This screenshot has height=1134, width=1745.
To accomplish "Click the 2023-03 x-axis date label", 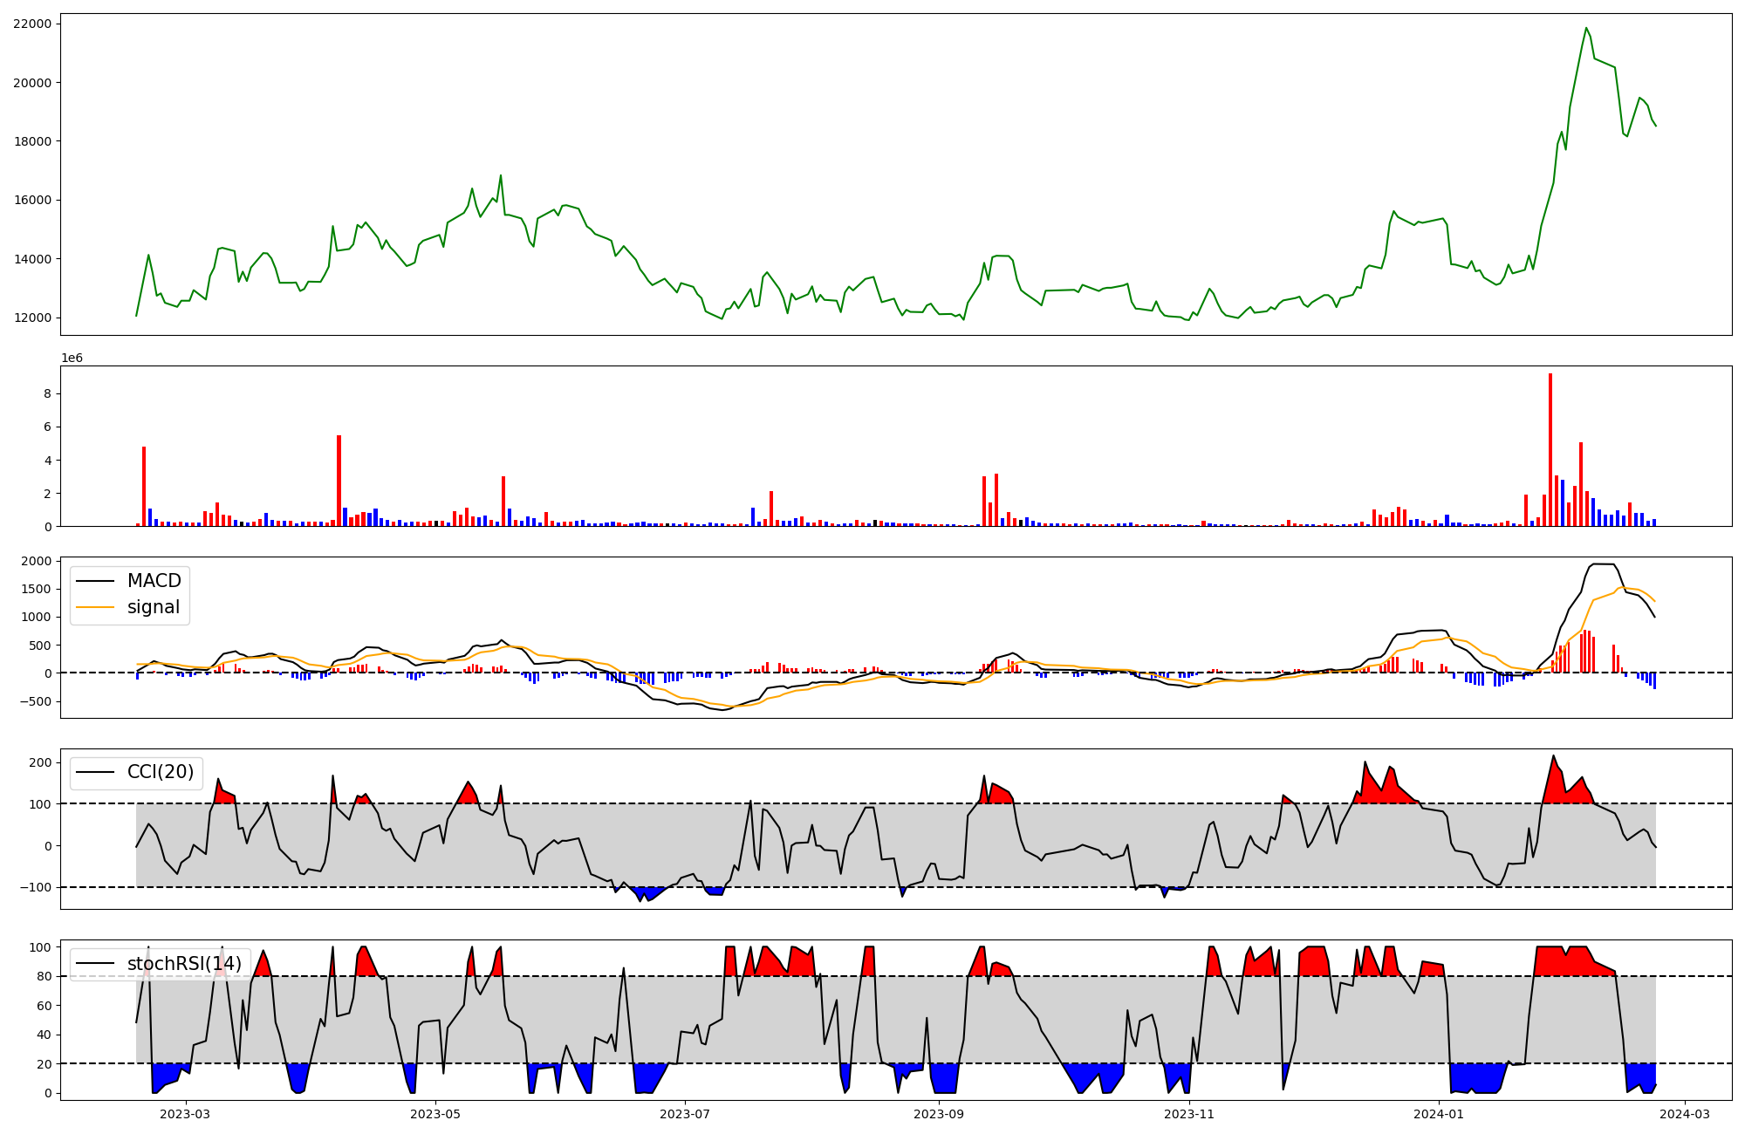I will point(186,1114).
